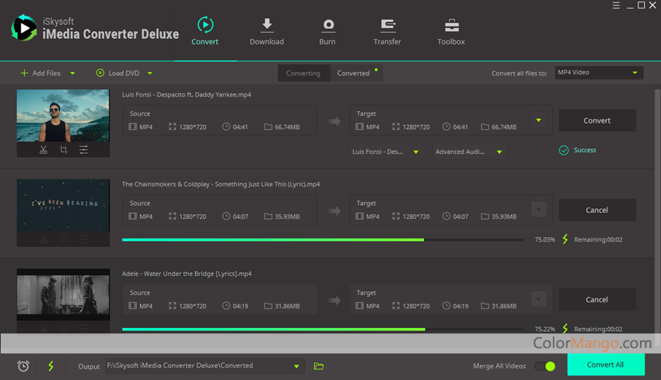Open the Transfer section
The image size is (661, 380).
pyautogui.click(x=387, y=32)
